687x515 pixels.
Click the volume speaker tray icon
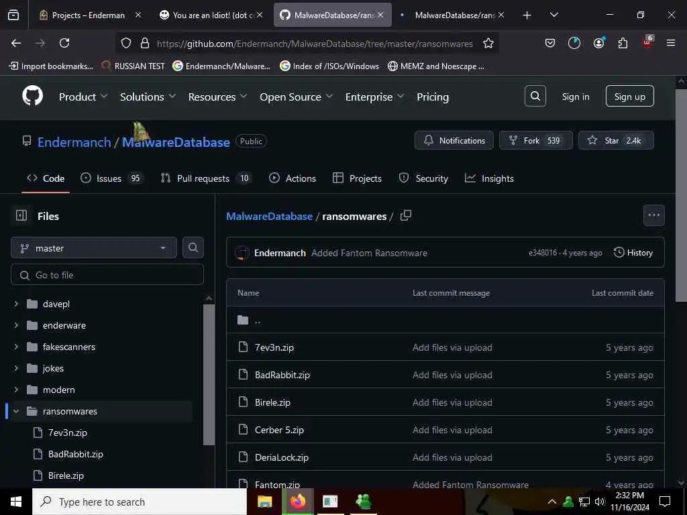(599, 502)
